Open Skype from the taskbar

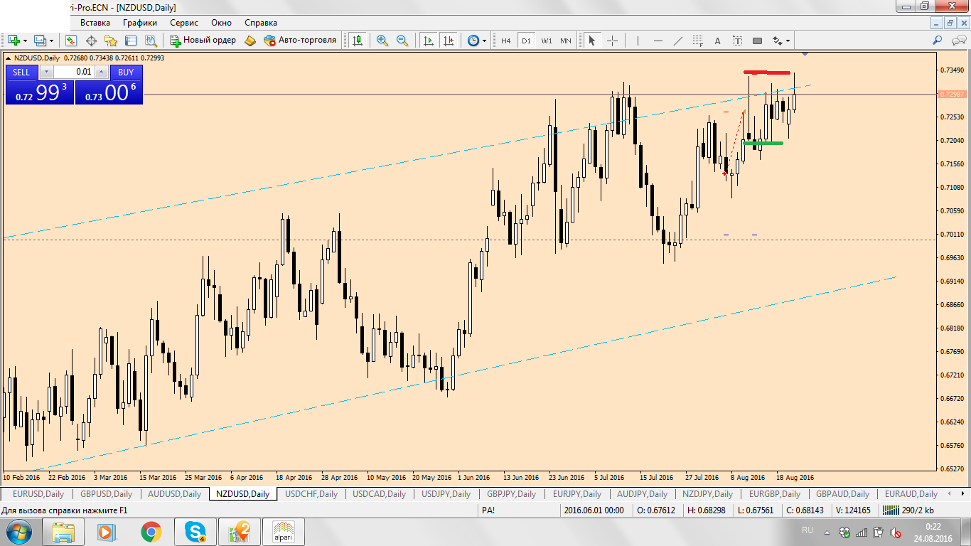[x=195, y=532]
